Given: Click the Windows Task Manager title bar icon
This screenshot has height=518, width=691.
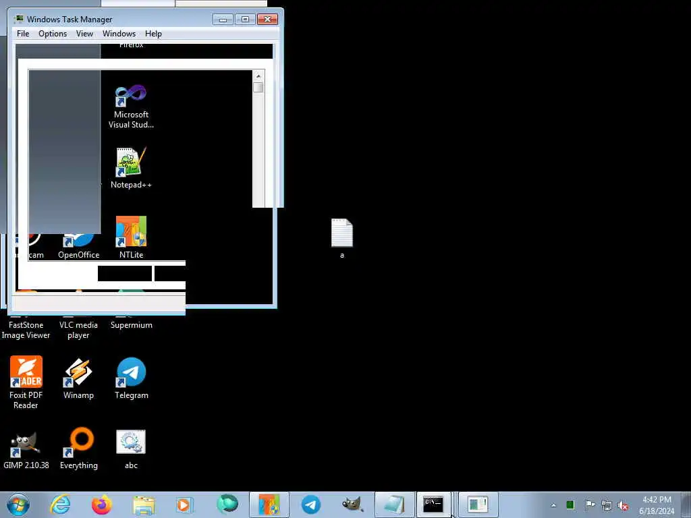Looking at the screenshot, I should 18,19.
